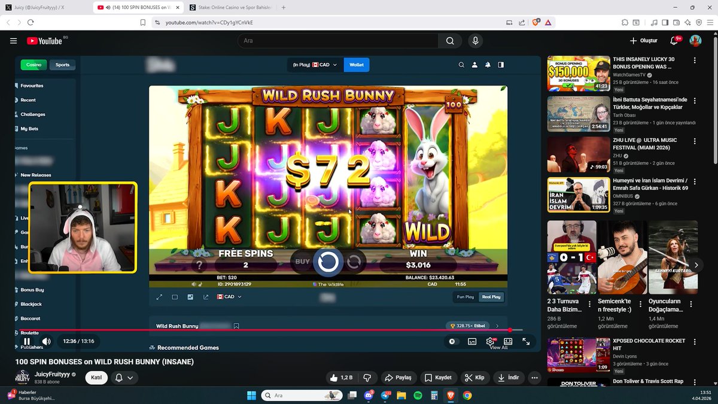718x404 pixels.
Task: Open the Brave playlist music note icon
Action: 654,22
